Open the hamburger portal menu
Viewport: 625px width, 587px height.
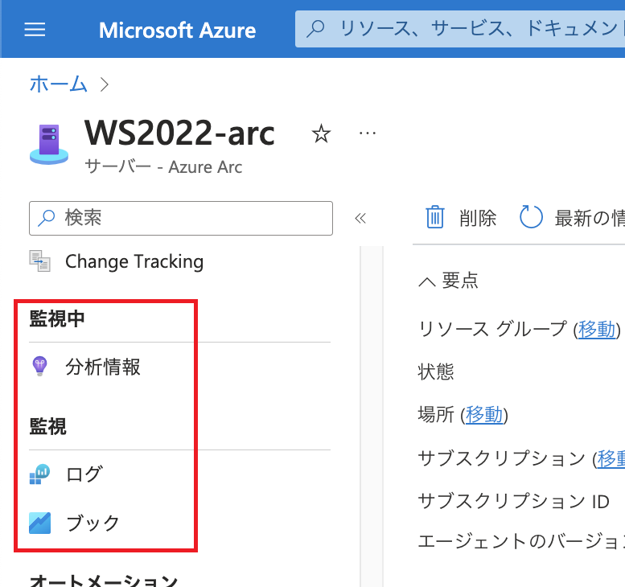(35, 30)
